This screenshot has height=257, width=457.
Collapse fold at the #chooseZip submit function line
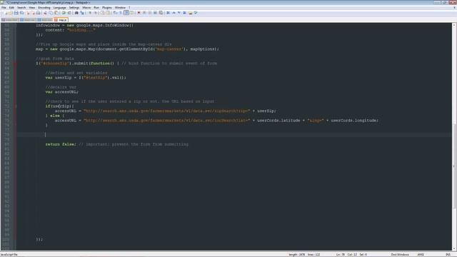(16, 64)
